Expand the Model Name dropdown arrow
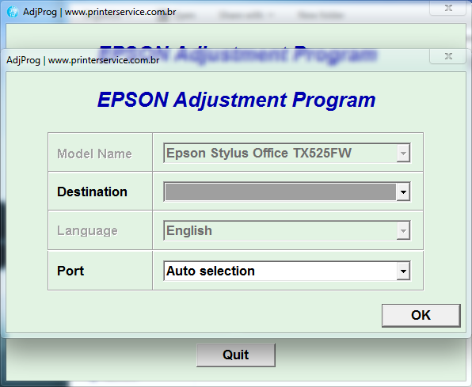The height and width of the screenshot is (387, 472). coord(403,154)
